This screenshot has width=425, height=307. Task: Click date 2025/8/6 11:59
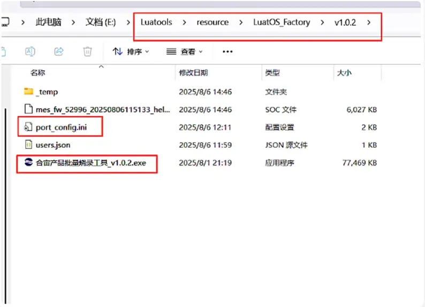pos(205,145)
